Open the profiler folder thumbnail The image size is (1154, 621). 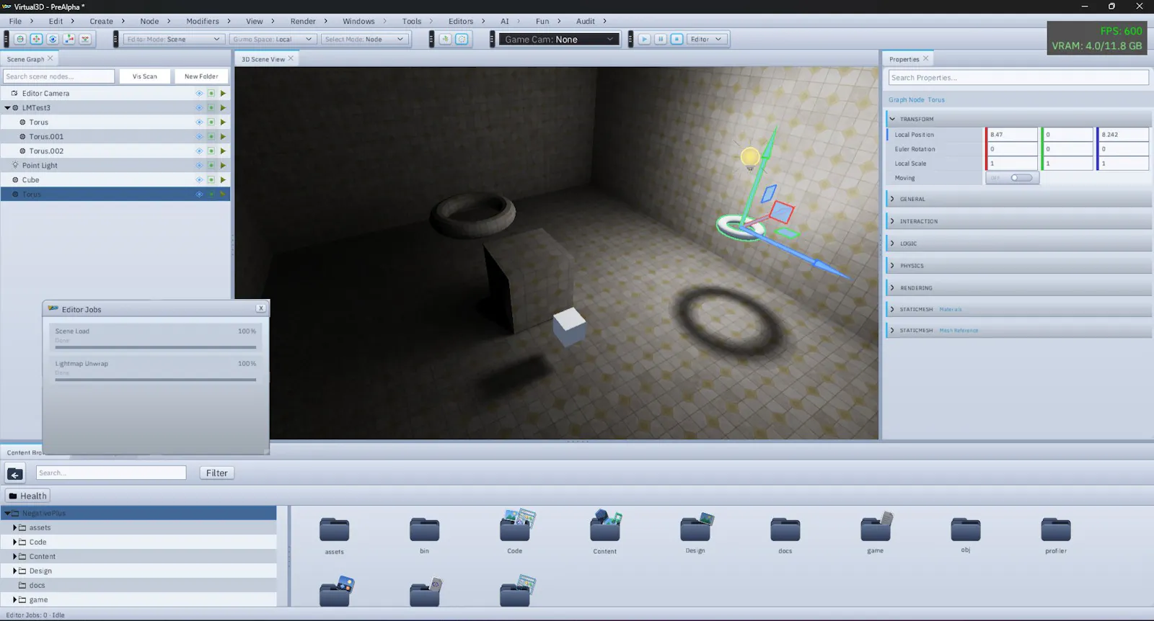pos(1056,531)
